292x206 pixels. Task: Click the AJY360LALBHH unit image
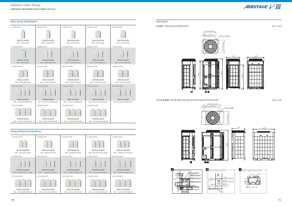coord(48,183)
